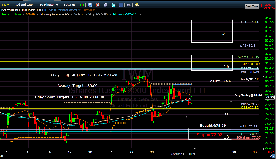The width and height of the screenshot is (276, 159).
Task: Click the left-pointing arrow beside 77.25
Action: pyautogui.click(x=264, y=149)
